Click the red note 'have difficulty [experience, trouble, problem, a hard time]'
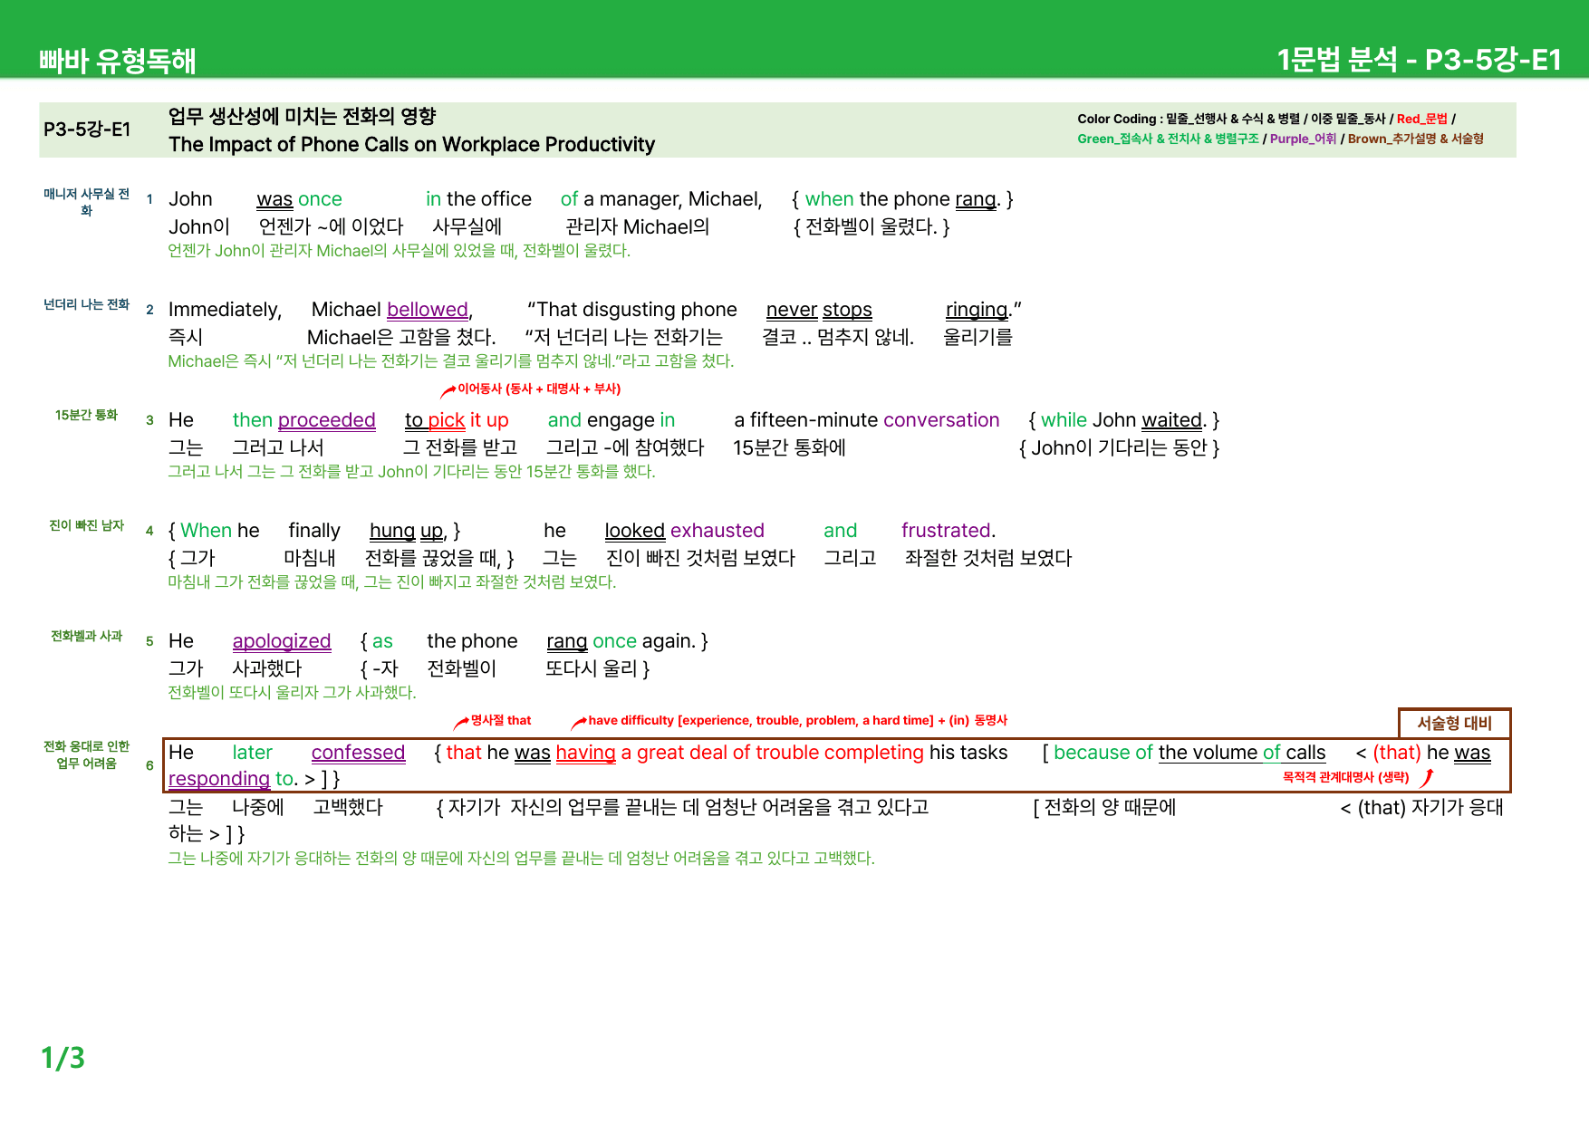 coord(761,721)
